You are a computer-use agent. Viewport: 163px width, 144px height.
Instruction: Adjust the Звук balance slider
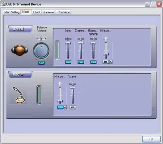68,39
